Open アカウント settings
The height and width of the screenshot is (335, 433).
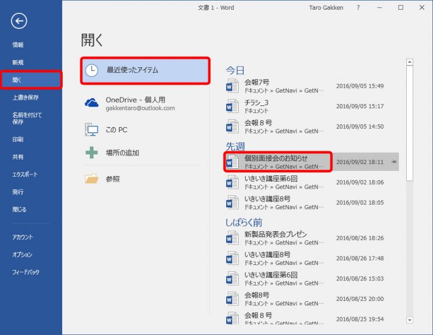pyautogui.click(x=22, y=237)
